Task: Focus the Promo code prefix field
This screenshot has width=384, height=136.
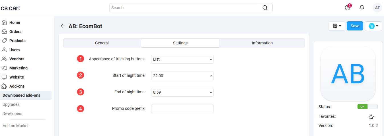Action: (x=182, y=109)
